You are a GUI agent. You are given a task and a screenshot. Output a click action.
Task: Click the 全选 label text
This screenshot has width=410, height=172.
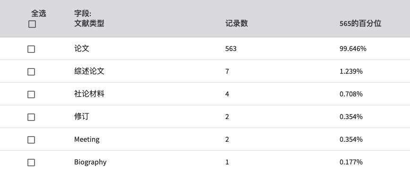[39, 13]
